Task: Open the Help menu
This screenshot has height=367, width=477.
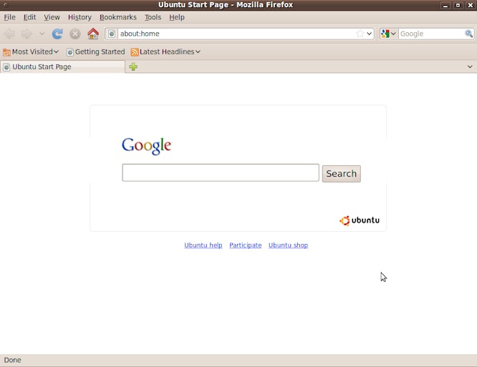Action: pyautogui.click(x=177, y=17)
